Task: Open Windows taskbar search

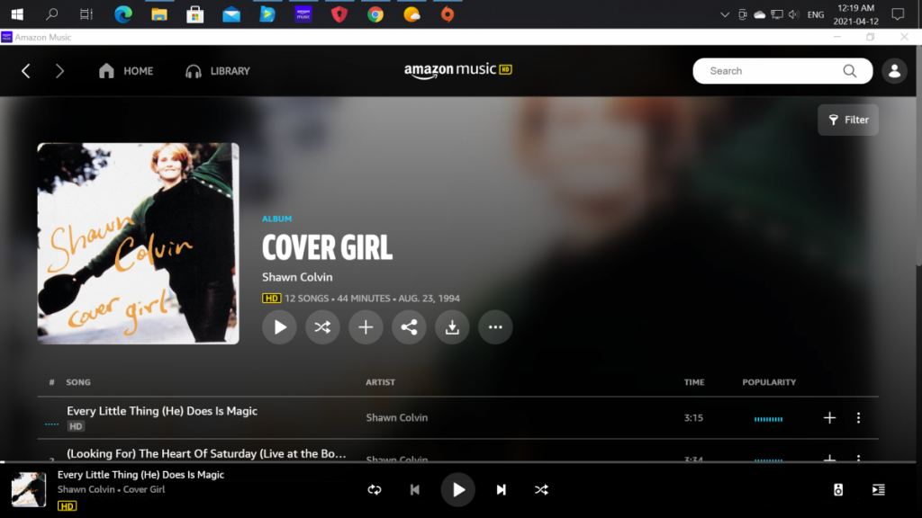Action: pyautogui.click(x=51, y=14)
